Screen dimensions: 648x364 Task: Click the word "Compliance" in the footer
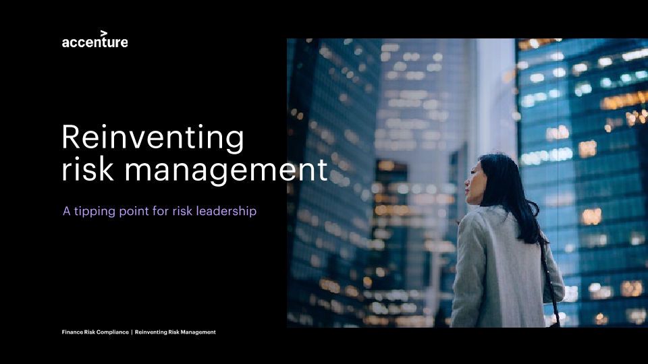pyautogui.click(x=112, y=332)
